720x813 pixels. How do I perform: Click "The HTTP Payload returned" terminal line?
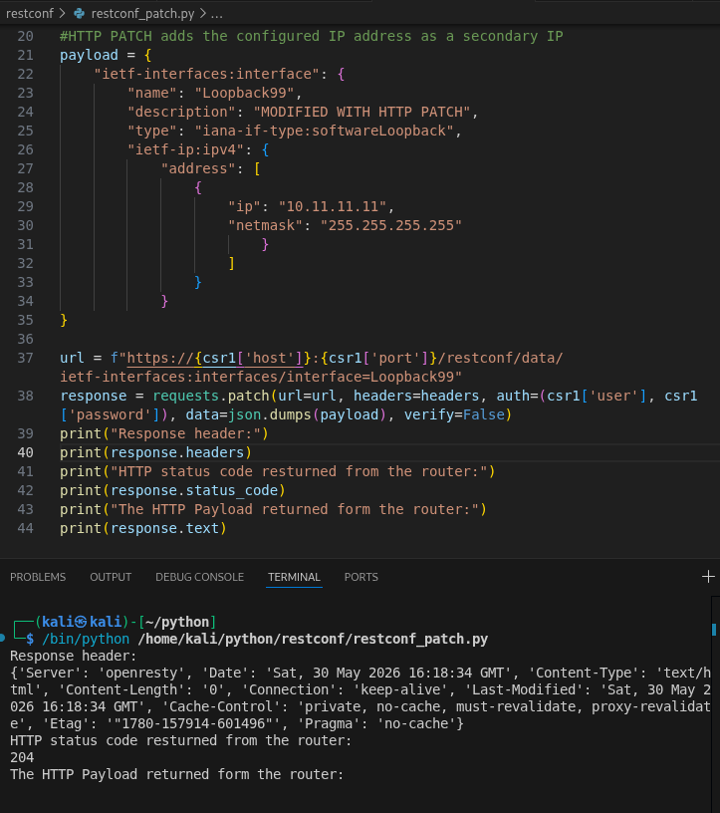pyautogui.click(x=176, y=774)
